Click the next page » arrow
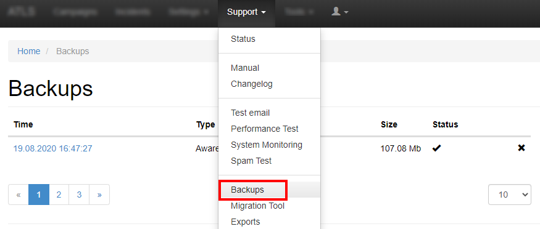 [x=99, y=195]
